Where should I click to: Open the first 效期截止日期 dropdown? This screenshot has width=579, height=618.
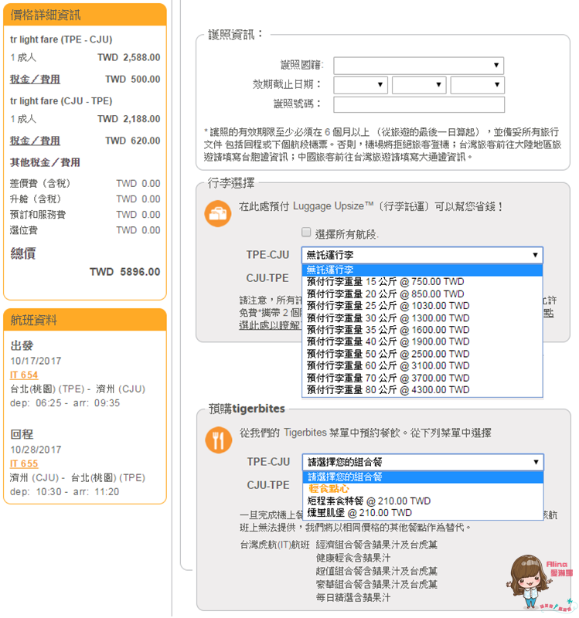pyautogui.click(x=360, y=85)
